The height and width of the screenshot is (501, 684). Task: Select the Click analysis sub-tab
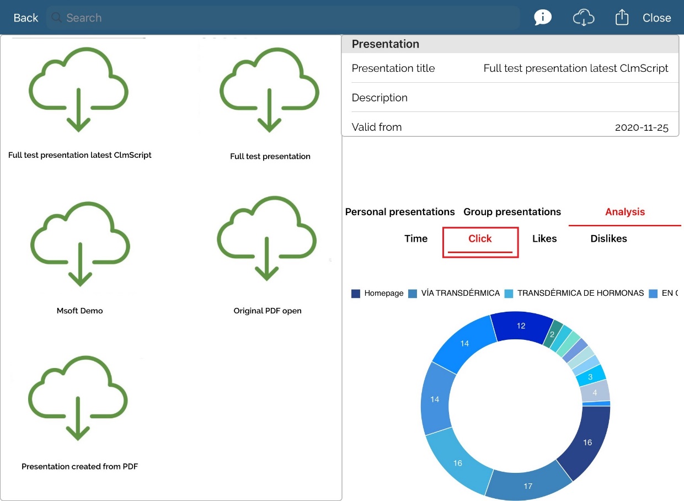pyautogui.click(x=480, y=239)
